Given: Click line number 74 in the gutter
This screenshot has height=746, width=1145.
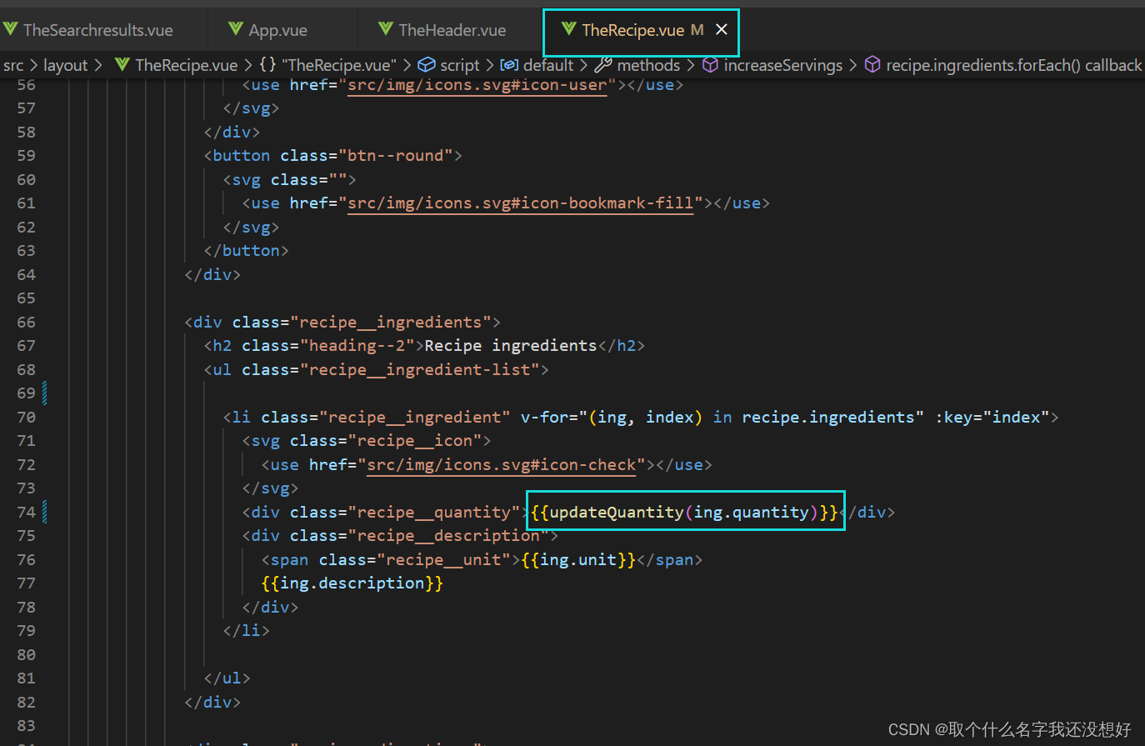Looking at the screenshot, I should pos(26,512).
